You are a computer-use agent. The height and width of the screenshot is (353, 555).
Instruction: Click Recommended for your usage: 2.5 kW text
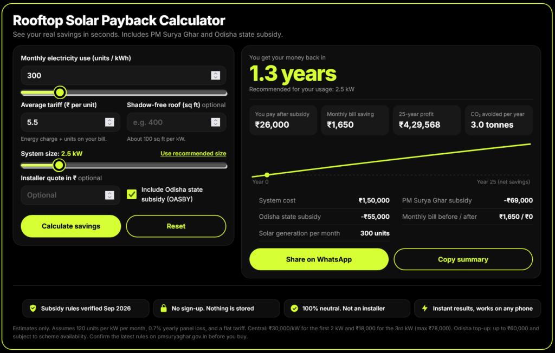click(301, 89)
